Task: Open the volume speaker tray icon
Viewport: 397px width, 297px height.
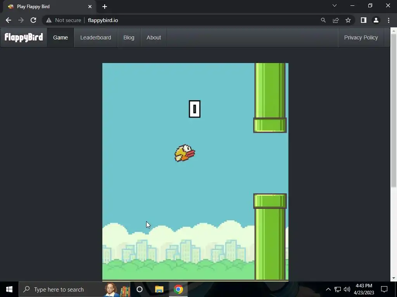Action: tap(347, 289)
